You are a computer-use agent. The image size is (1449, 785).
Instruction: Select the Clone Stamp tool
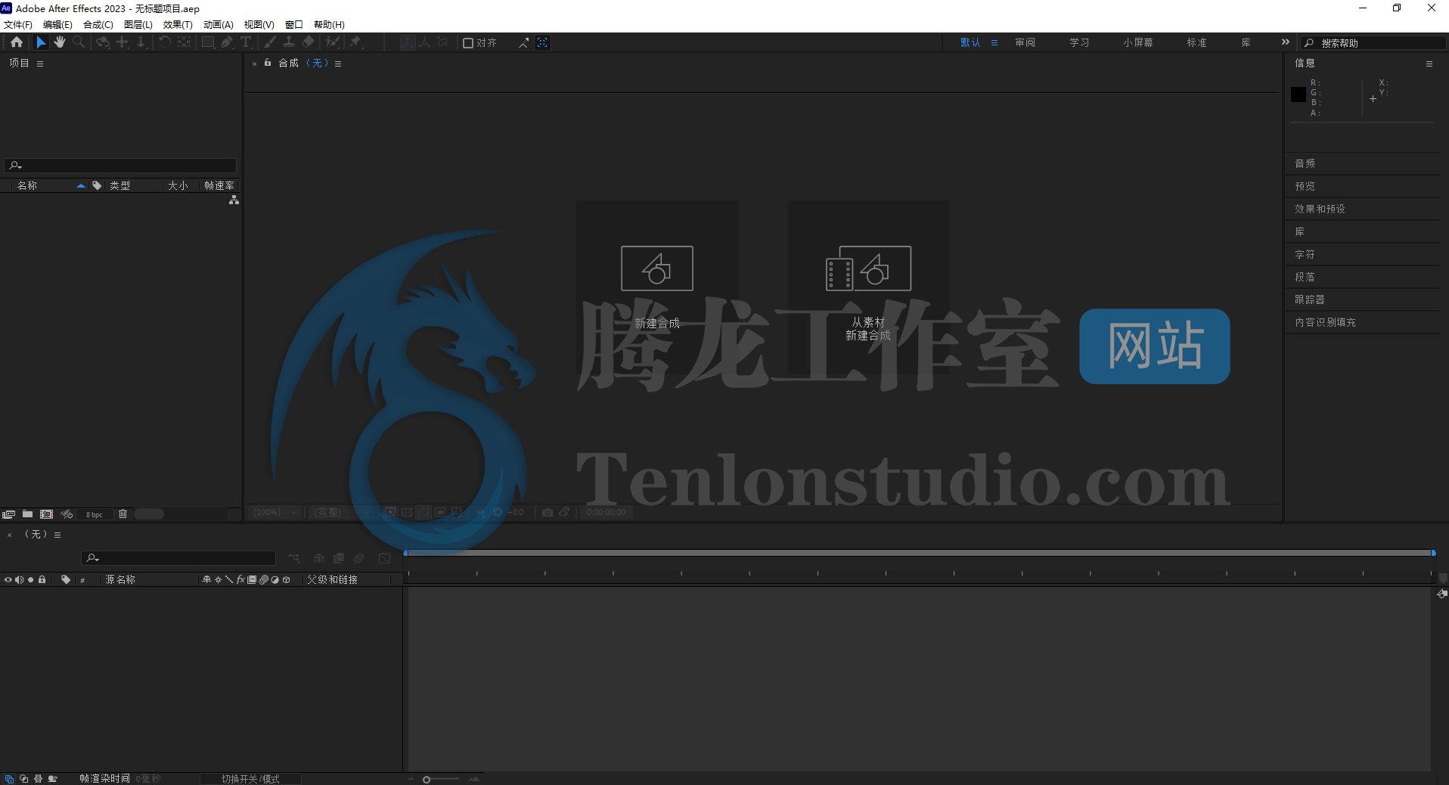tap(289, 42)
